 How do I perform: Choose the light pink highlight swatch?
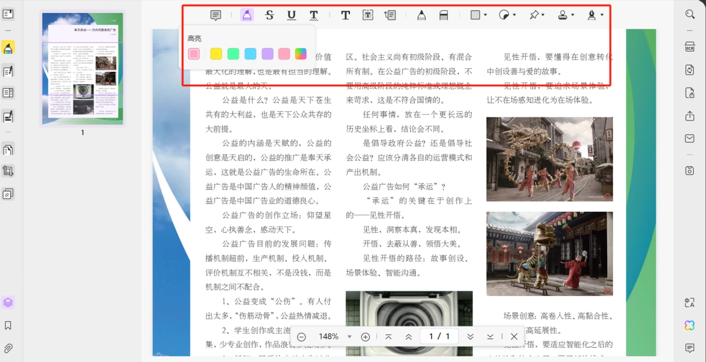[x=284, y=54]
